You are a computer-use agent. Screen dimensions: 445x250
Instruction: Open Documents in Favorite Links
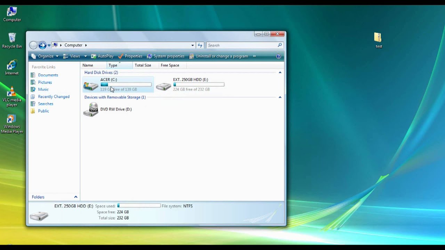pos(48,75)
